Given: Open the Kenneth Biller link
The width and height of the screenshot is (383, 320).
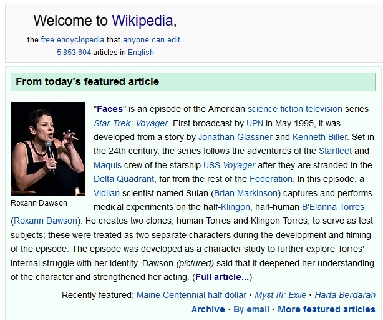Looking at the screenshot, I should point(320,137).
